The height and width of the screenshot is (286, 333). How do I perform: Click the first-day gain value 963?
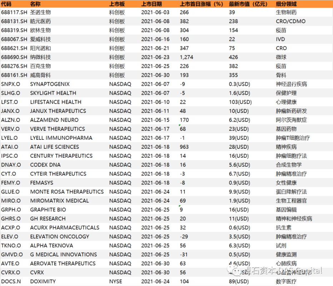(x=184, y=147)
